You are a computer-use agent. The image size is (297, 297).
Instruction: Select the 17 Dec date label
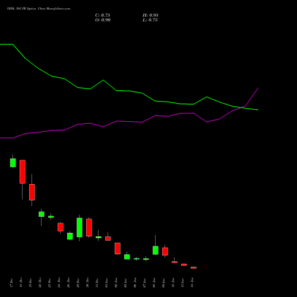11,283
